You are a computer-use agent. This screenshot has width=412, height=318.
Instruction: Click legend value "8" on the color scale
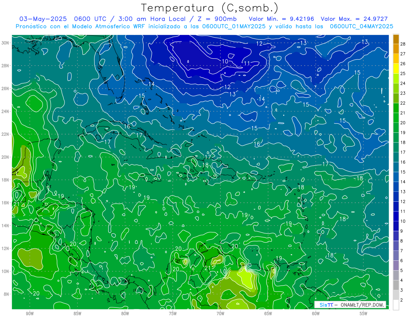pyautogui.click(x=402, y=241)
